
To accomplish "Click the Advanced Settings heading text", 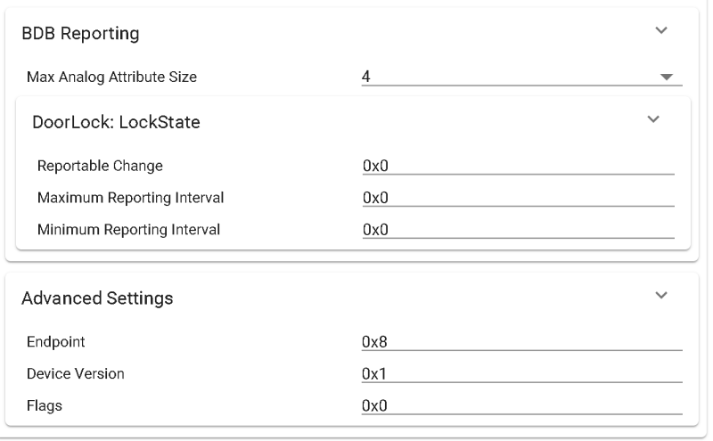I will 97,298.
